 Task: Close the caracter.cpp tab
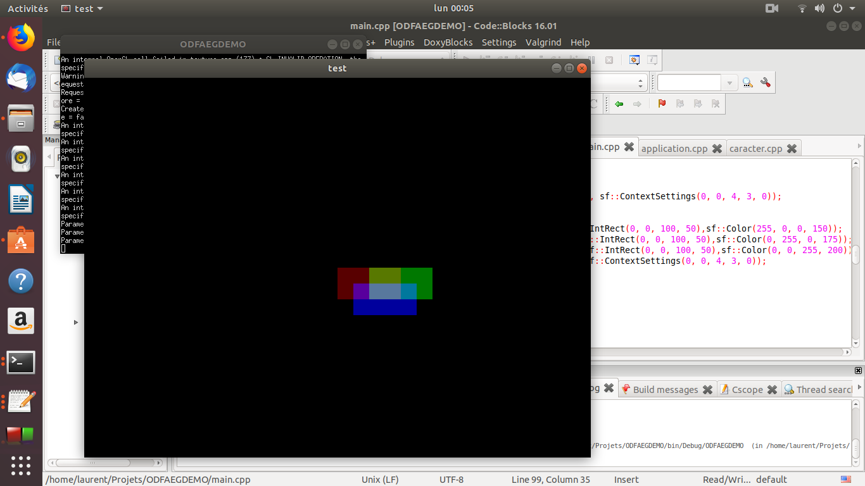(x=792, y=149)
